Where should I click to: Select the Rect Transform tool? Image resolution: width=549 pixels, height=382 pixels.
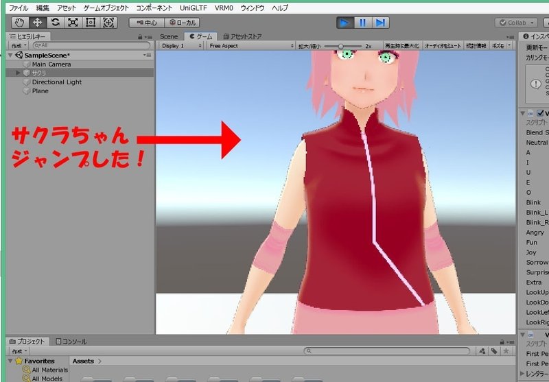pos(91,23)
